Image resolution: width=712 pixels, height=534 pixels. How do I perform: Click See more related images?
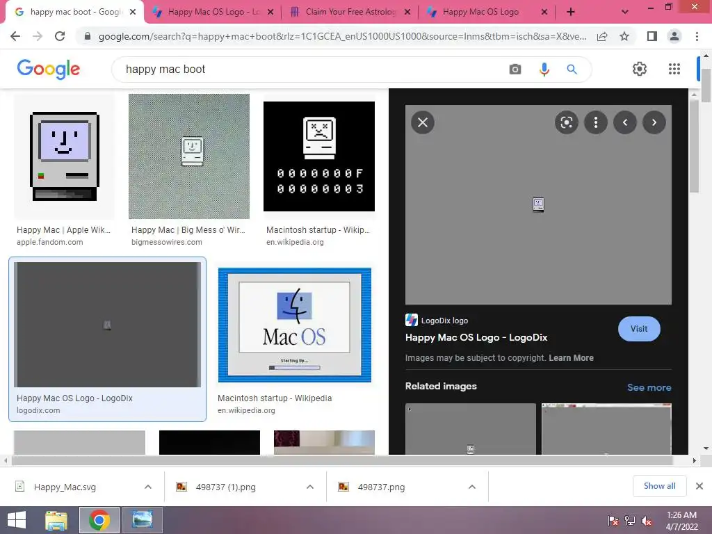(x=649, y=387)
